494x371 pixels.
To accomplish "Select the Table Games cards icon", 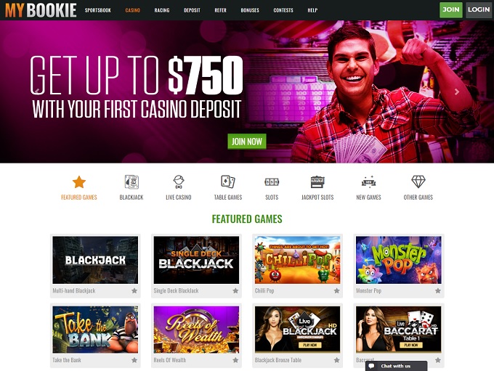I will [x=228, y=182].
